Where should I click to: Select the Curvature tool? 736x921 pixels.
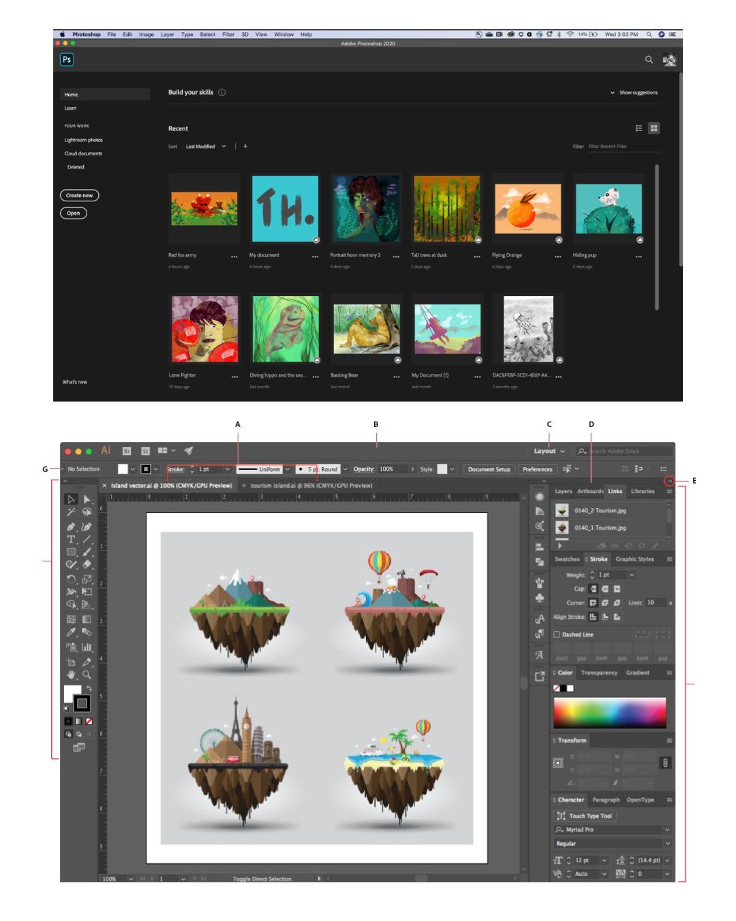(x=87, y=527)
